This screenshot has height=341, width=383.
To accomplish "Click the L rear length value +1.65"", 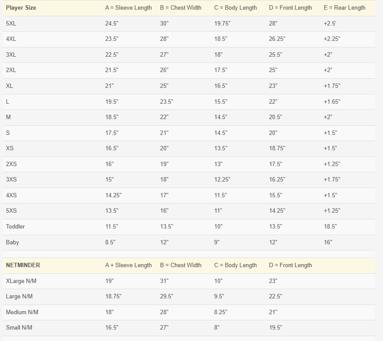I will [x=332, y=102].
